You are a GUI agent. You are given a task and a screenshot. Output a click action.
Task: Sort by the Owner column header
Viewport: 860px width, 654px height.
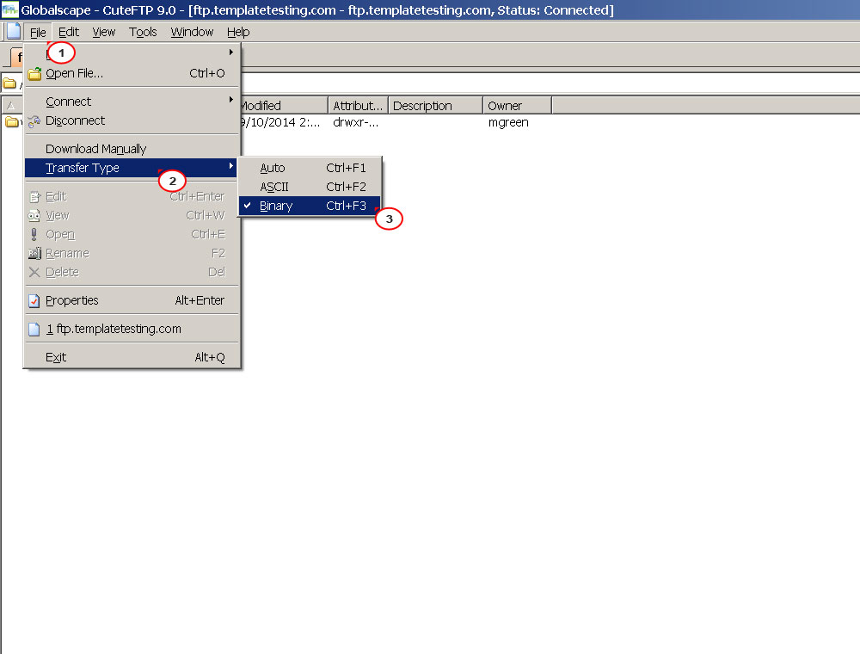517,105
